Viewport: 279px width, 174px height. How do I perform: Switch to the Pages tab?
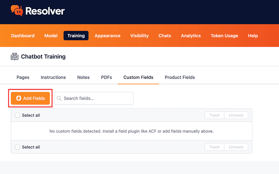tap(23, 77)
